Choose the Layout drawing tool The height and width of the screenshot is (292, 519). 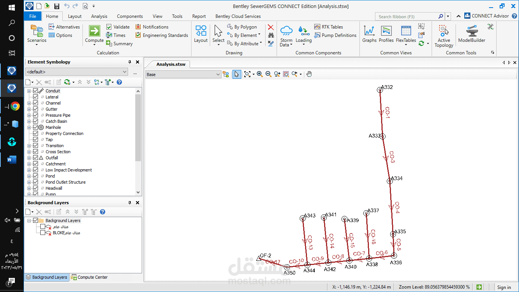coord(201,34)
